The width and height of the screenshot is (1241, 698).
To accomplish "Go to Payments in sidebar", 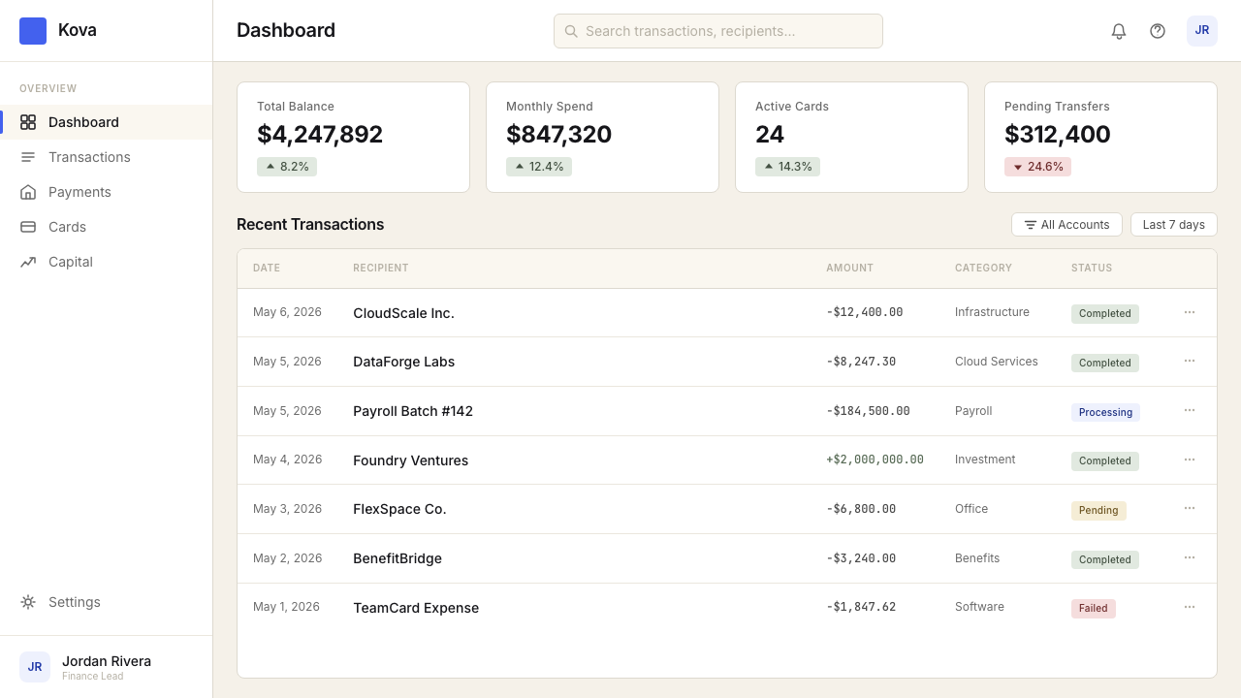I will pyautogui.click(x=107, y=192).
